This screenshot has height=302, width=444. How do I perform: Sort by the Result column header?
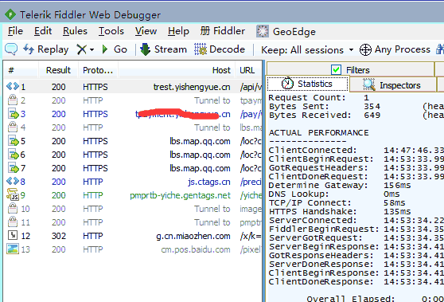58,70
